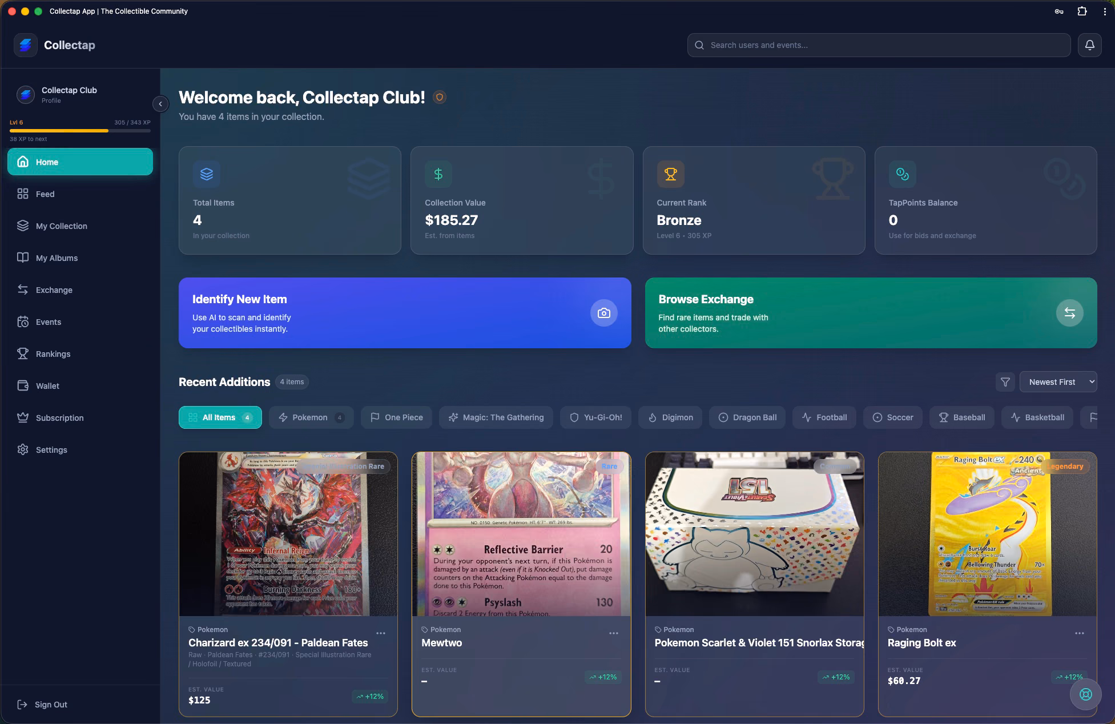Sign Out of the account
The height and width of the screenshot is (724, 1115).
(43, 705)
